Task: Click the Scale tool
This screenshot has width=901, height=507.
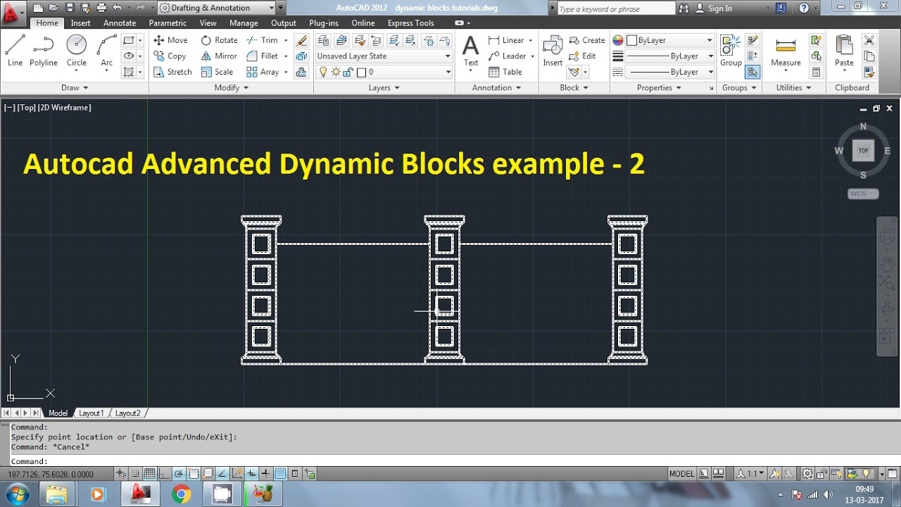Action: 217,72
